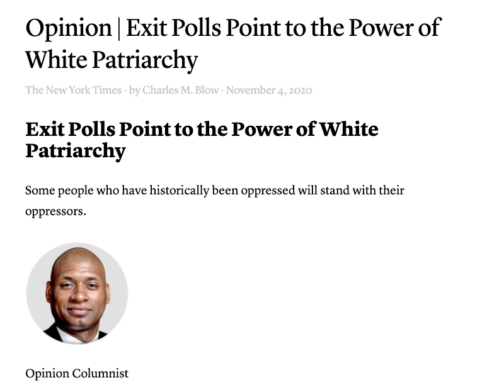487x390 pixels.
Task: Select the author name Charles M. Blow
Action: pos(180,90)
